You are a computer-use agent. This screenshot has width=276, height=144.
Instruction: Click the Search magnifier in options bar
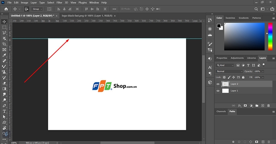tap(256, 9)
